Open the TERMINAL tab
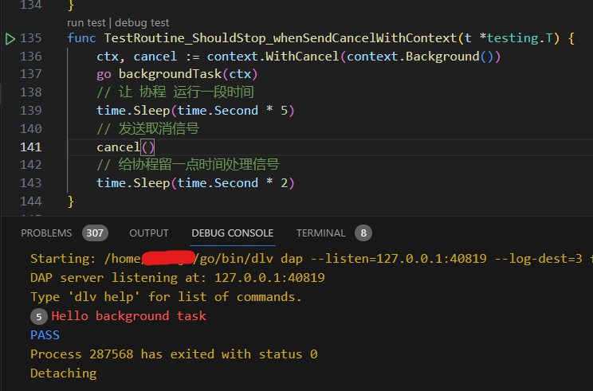 320,233
